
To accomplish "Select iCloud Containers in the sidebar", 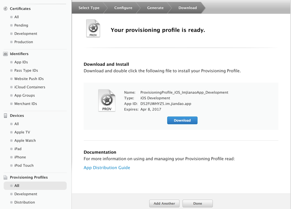I will [x=30, y=87].
